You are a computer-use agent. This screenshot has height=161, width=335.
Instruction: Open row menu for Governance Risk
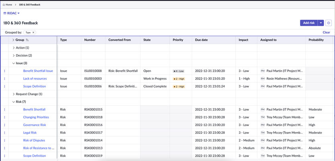point(4,125)
